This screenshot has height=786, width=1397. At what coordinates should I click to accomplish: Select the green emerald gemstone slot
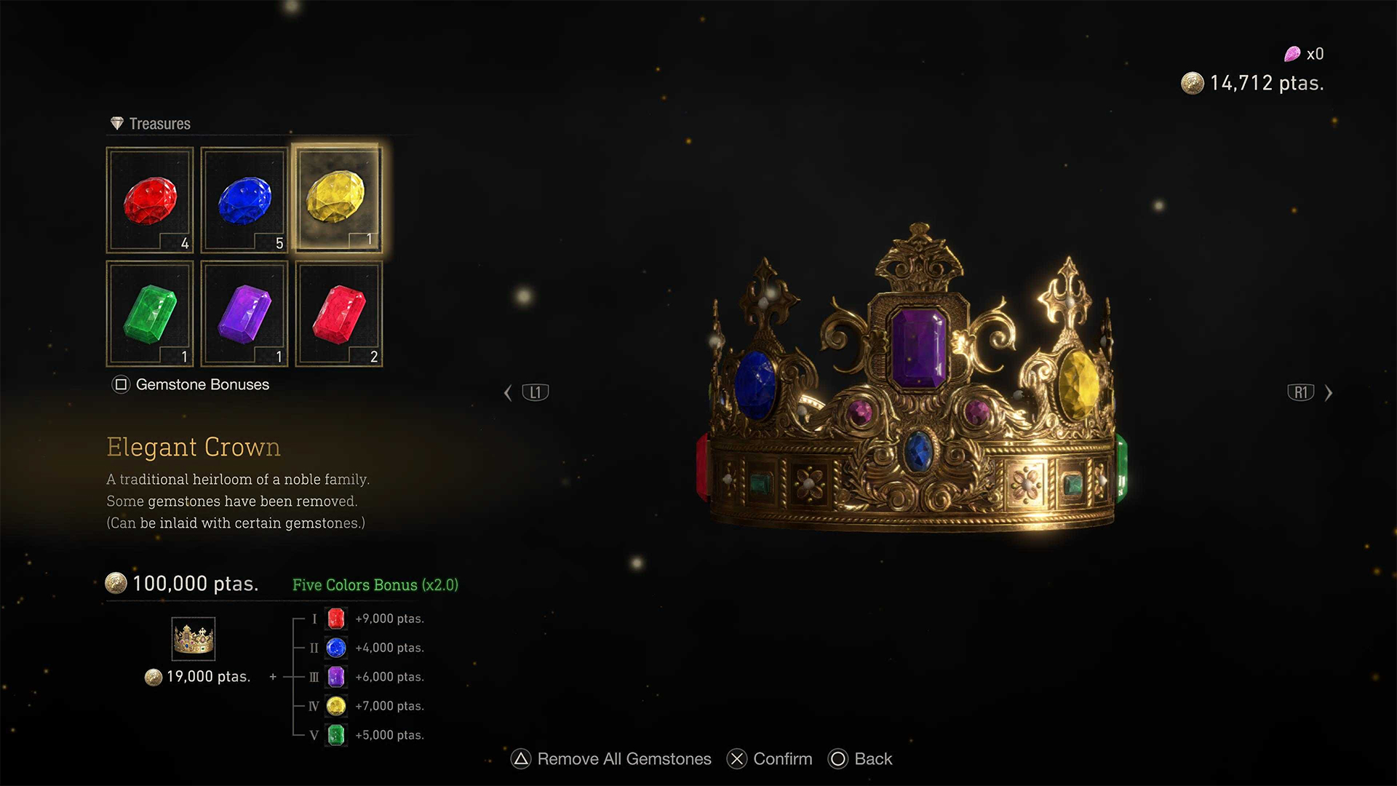[x=150, y=314]
